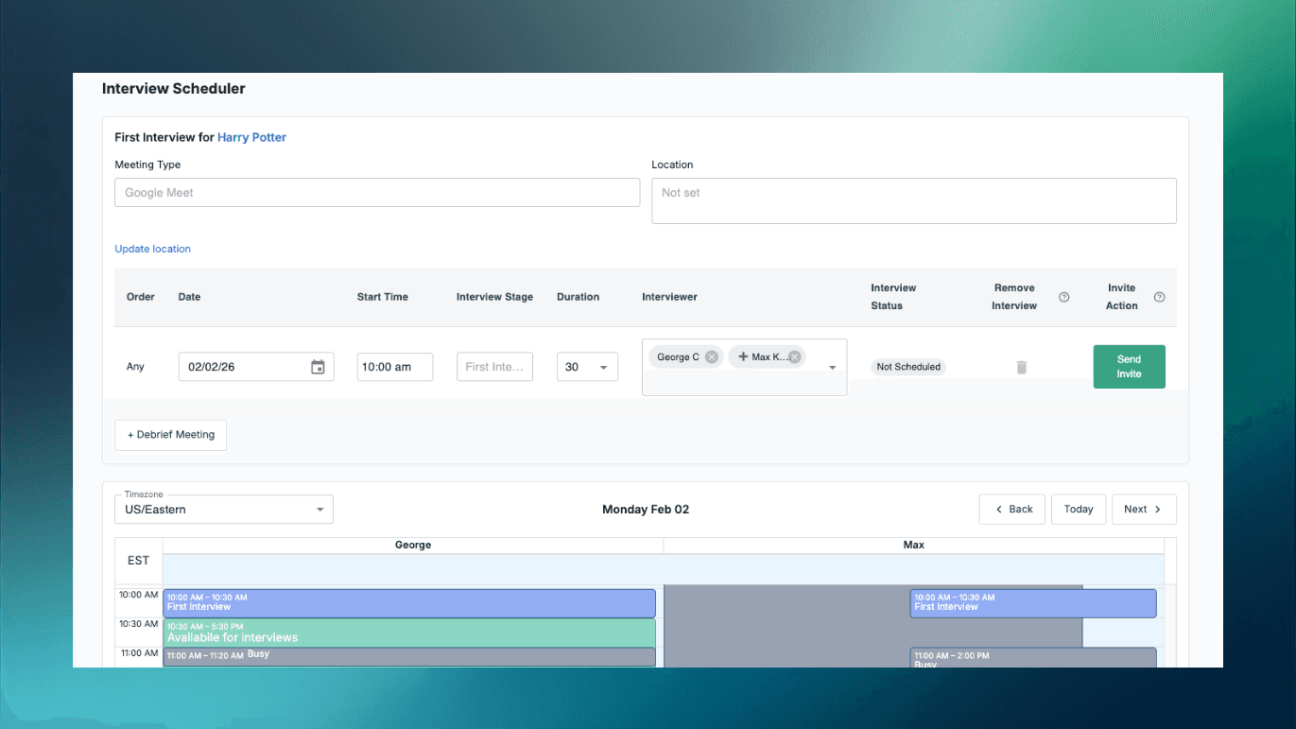The image size is (1296, 729).
Task: Open the Harry Potter candidate link
Action: [x=251, y=137]
